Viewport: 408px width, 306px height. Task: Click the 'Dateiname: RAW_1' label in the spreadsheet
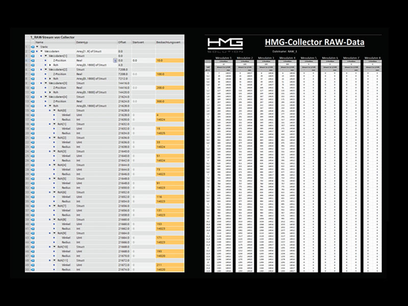pos(285,52)
